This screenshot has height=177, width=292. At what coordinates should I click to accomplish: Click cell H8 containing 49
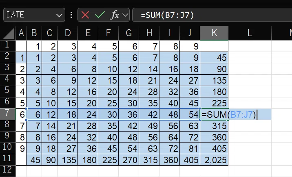[149, 126]
